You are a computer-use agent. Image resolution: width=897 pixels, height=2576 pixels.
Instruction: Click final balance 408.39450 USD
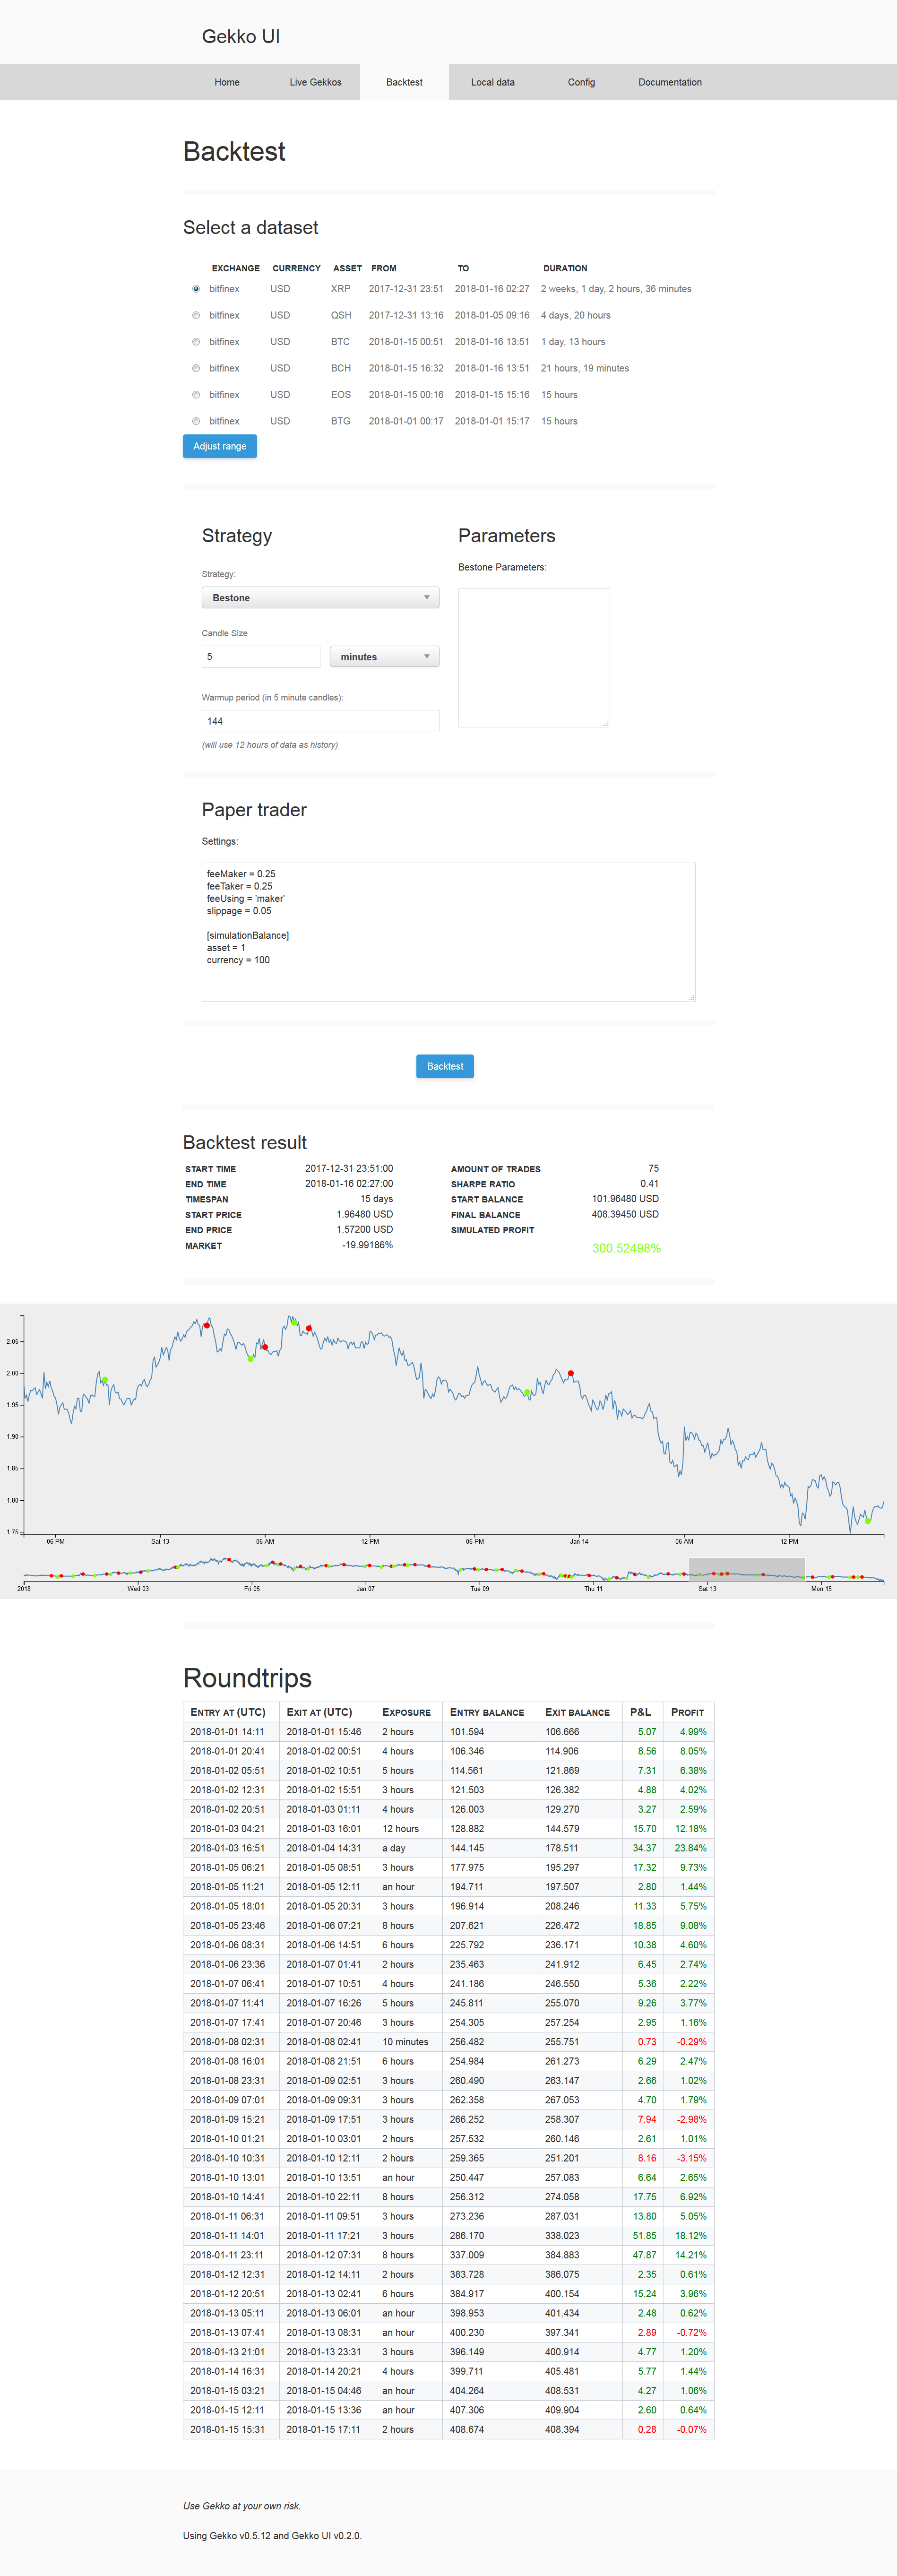point(625,1214)
